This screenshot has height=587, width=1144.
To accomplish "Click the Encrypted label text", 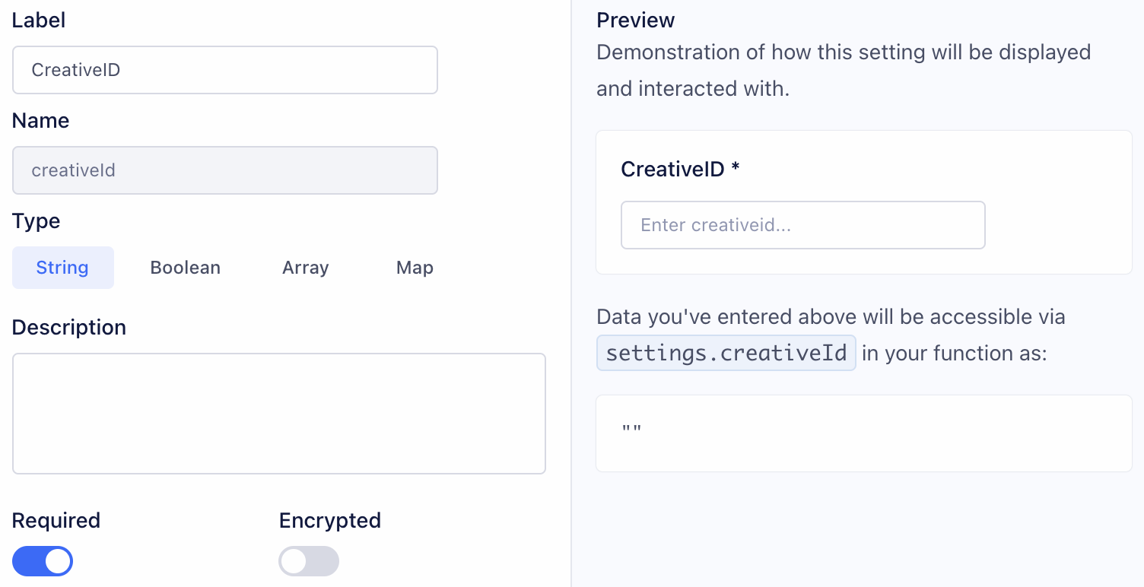I will pyautogui.click(x=330, y=521).
